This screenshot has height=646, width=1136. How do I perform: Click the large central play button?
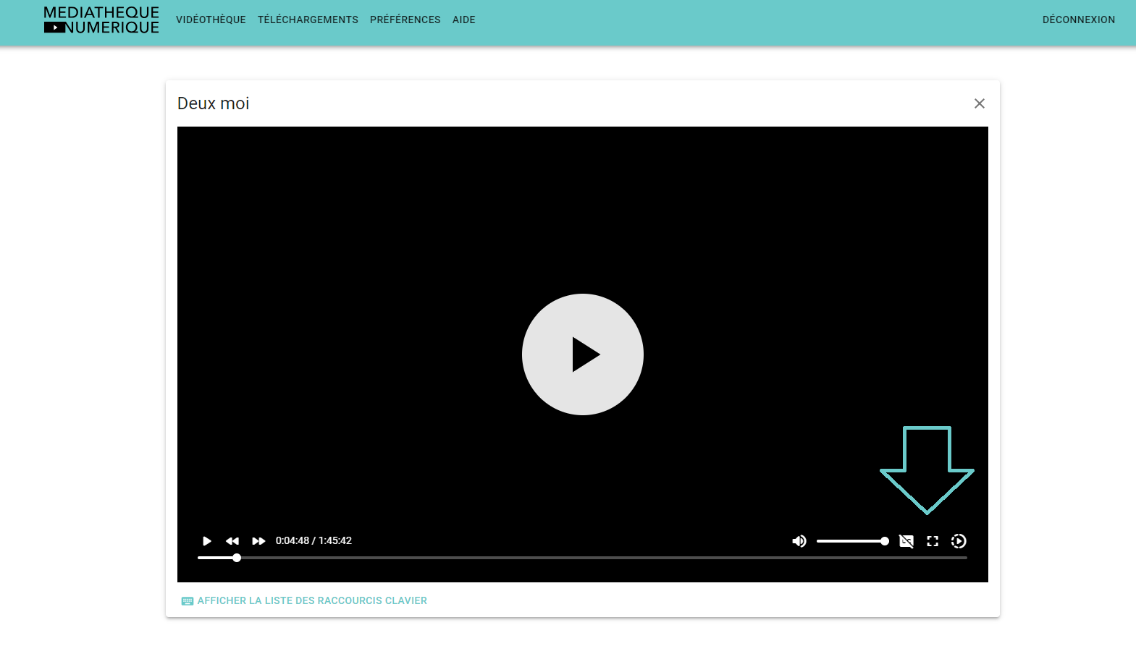[x=583, y=354]
